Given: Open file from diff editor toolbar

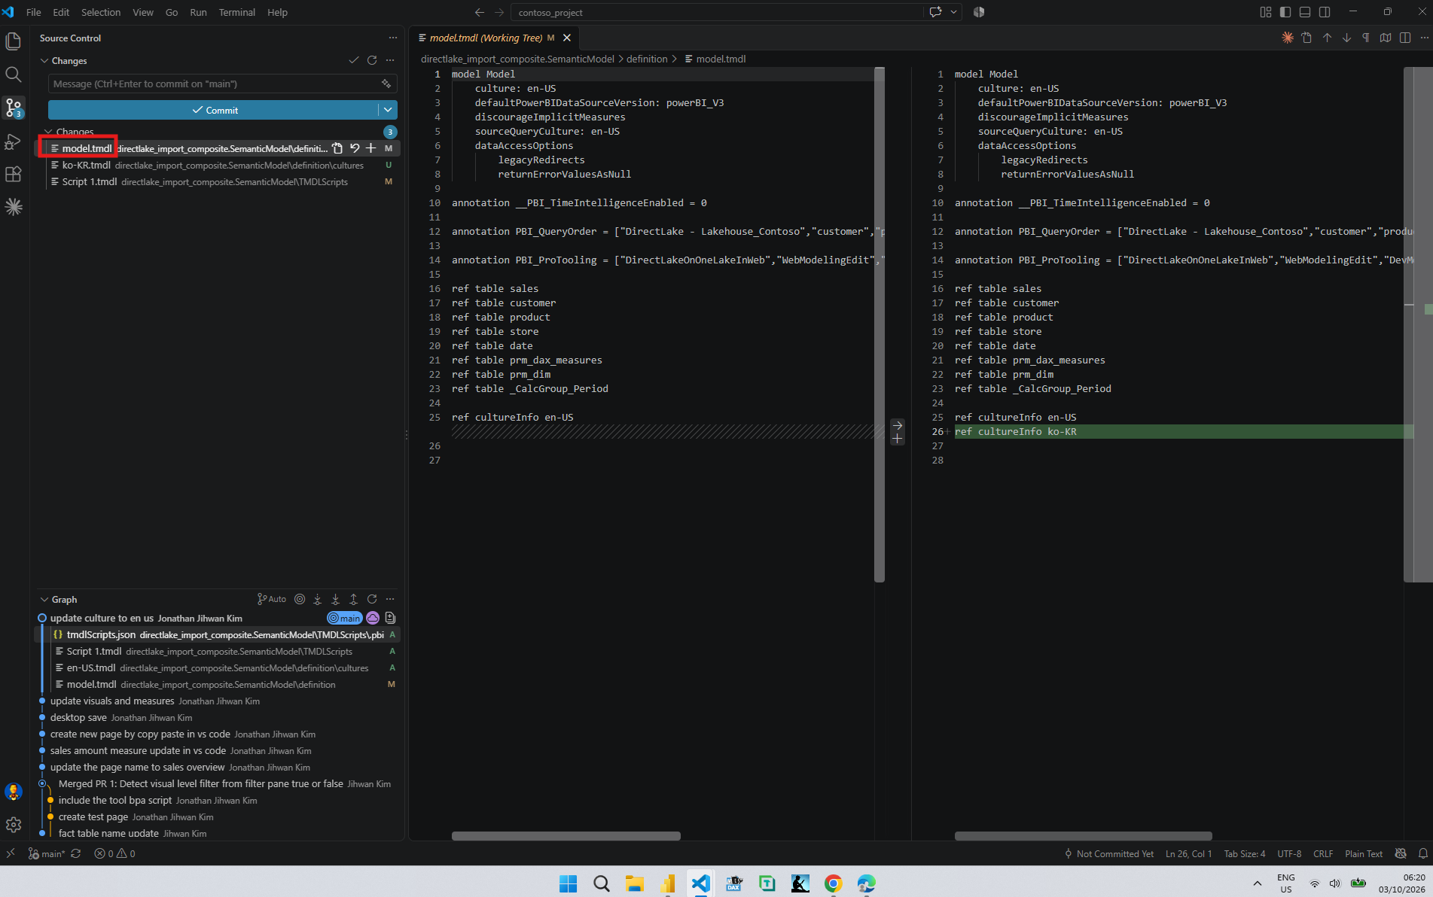Looking at the screenshot, I should [x=1306, y=38].
